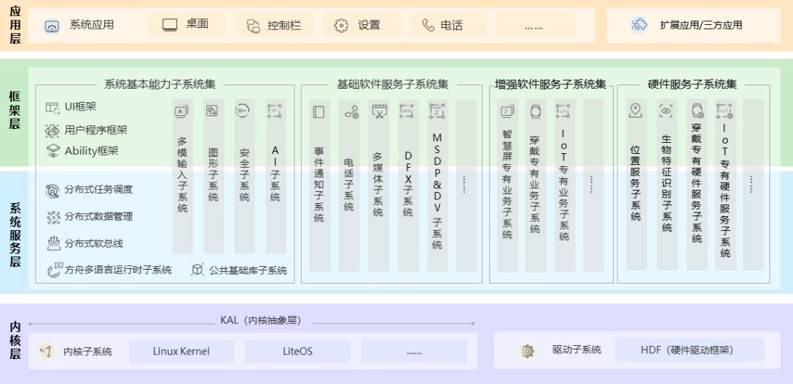The width and height of the screenshot is (793, 384).
Task: Click the 用户程序框架 icon
Action: (53, 130)
